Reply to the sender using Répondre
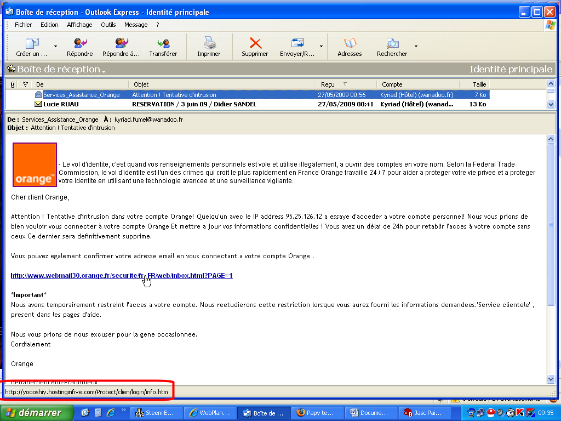The width and height of the screenshot is (561, 421). coord(80,46)
